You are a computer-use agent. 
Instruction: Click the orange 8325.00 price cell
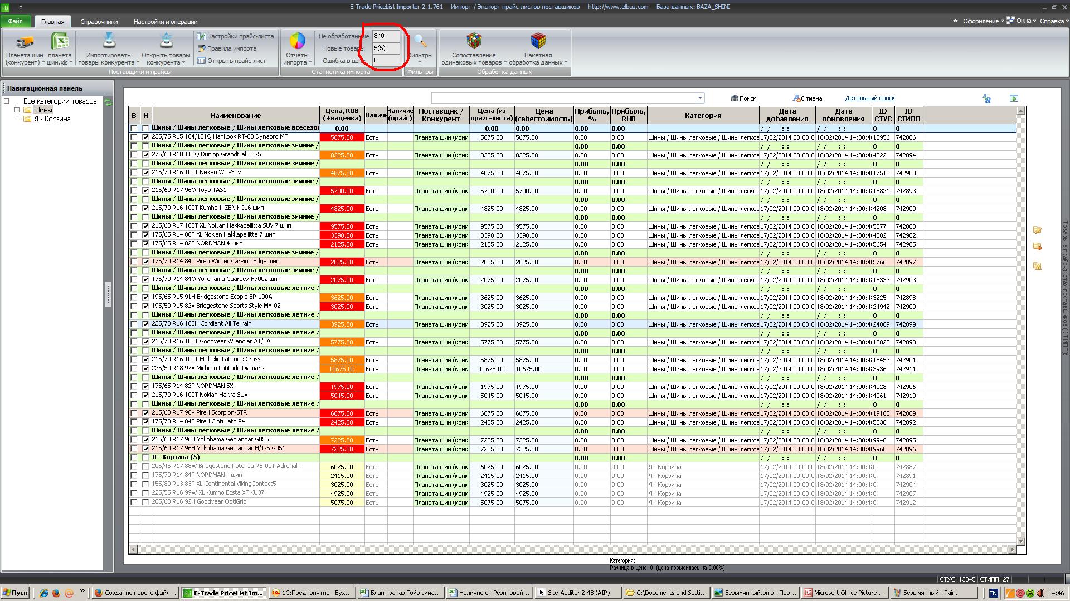pos(342,155)
